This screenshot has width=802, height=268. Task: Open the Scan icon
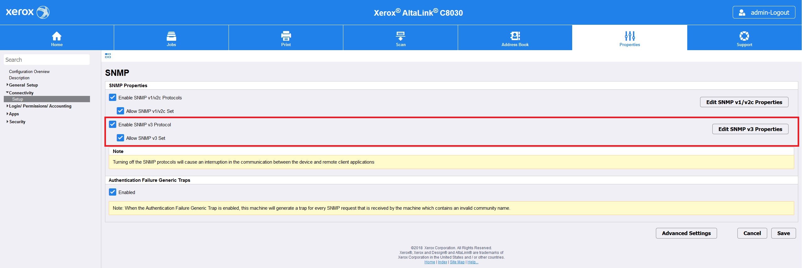pos(400,36)
